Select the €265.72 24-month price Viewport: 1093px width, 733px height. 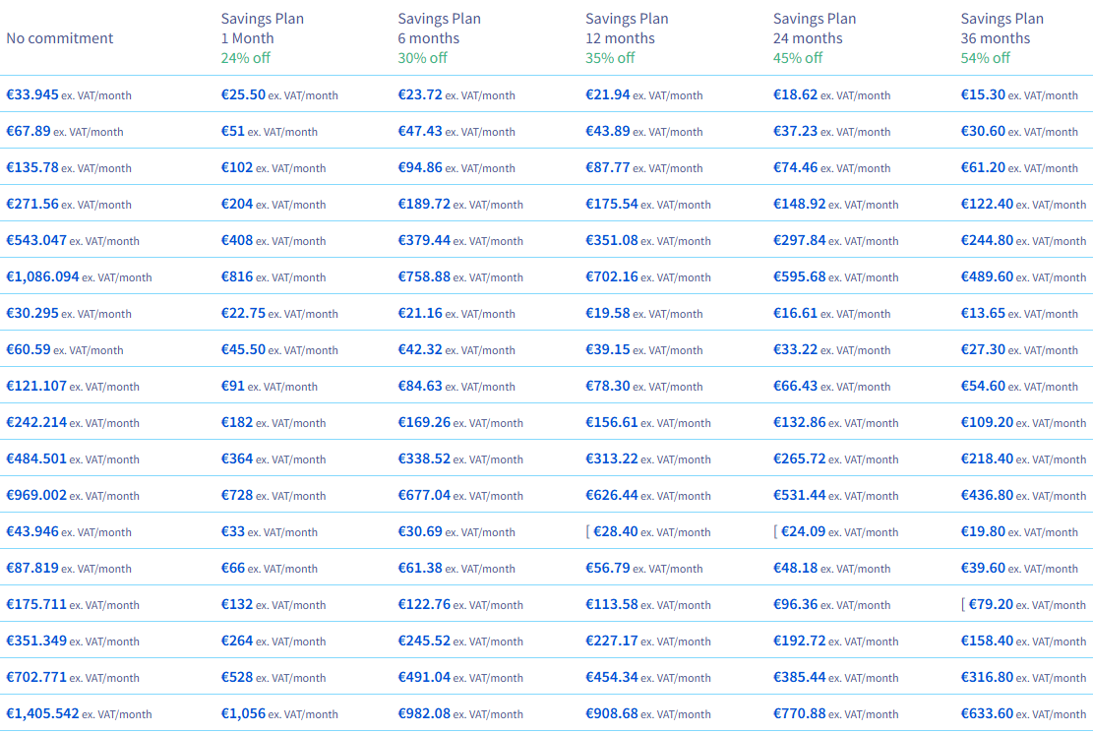click(x=800, y=459)
